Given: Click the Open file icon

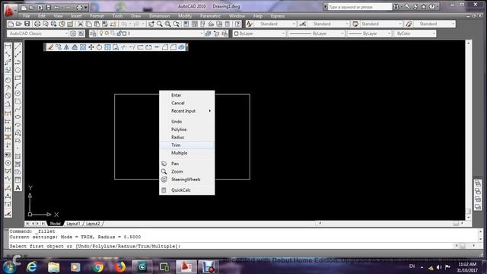Looking at the screenshot, I should coord(18,24).
